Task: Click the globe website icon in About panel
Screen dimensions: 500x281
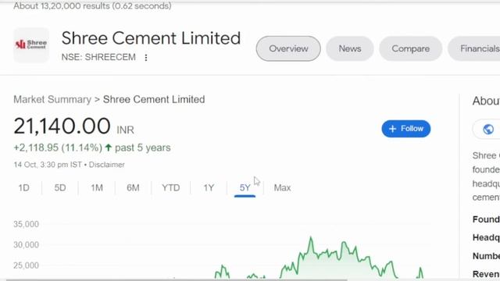Action: click(488, 129)
